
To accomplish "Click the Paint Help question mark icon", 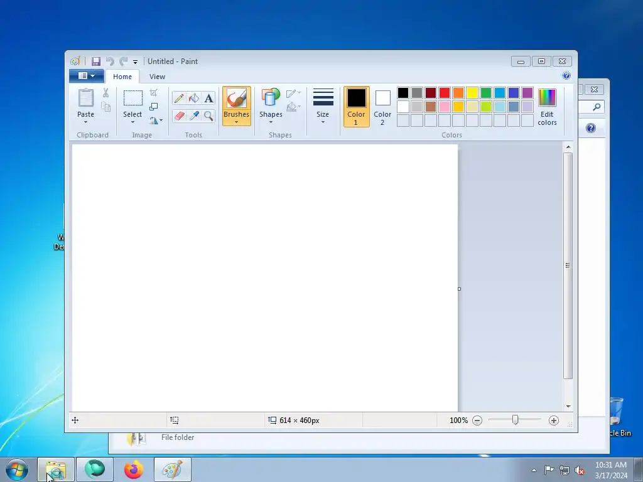I will click(x=566, y=75).
